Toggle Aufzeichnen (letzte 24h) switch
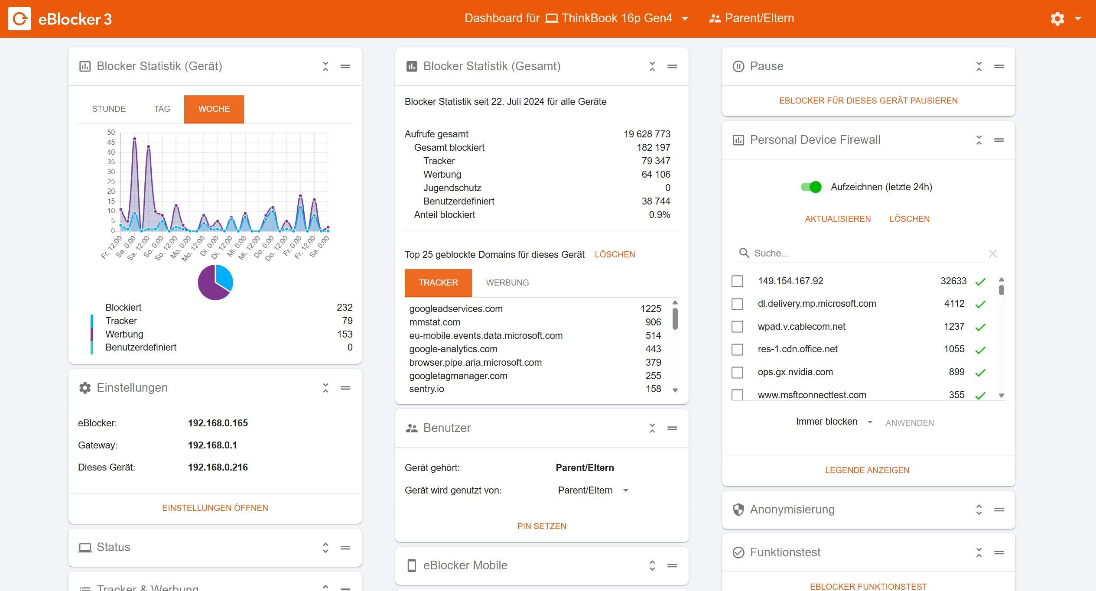1096x591 pixels. tap(811, 187)
